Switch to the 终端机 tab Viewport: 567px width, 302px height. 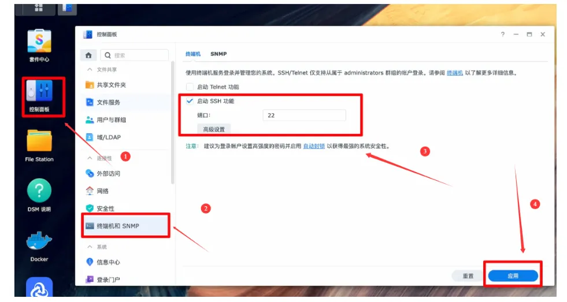pyautogui.click(x=192, y=54)
